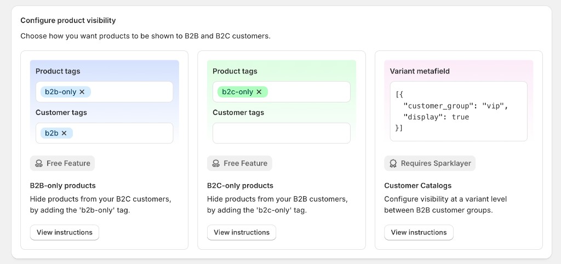This screenshot has height=264, width=561.
Task: View instructions for B2B-only products
Action: point(65,233)
